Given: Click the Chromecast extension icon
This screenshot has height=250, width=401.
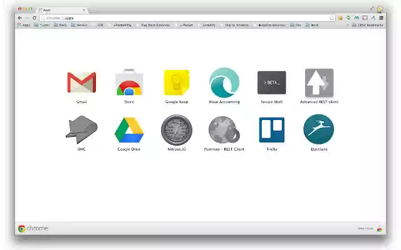Looking at the screenshot, I should click(365, 18).
